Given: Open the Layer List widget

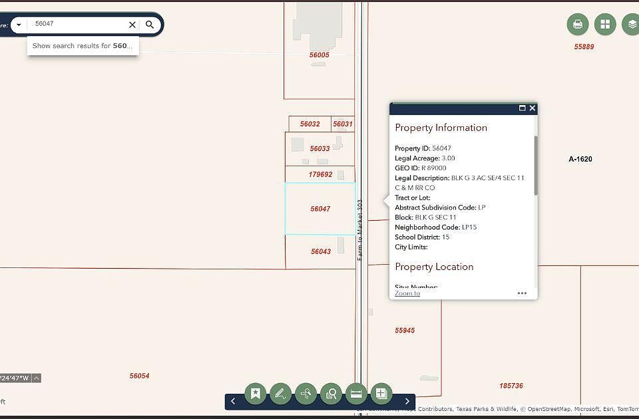Looking at the screenshot, I should pyautogui.click(x=632, y=25).
